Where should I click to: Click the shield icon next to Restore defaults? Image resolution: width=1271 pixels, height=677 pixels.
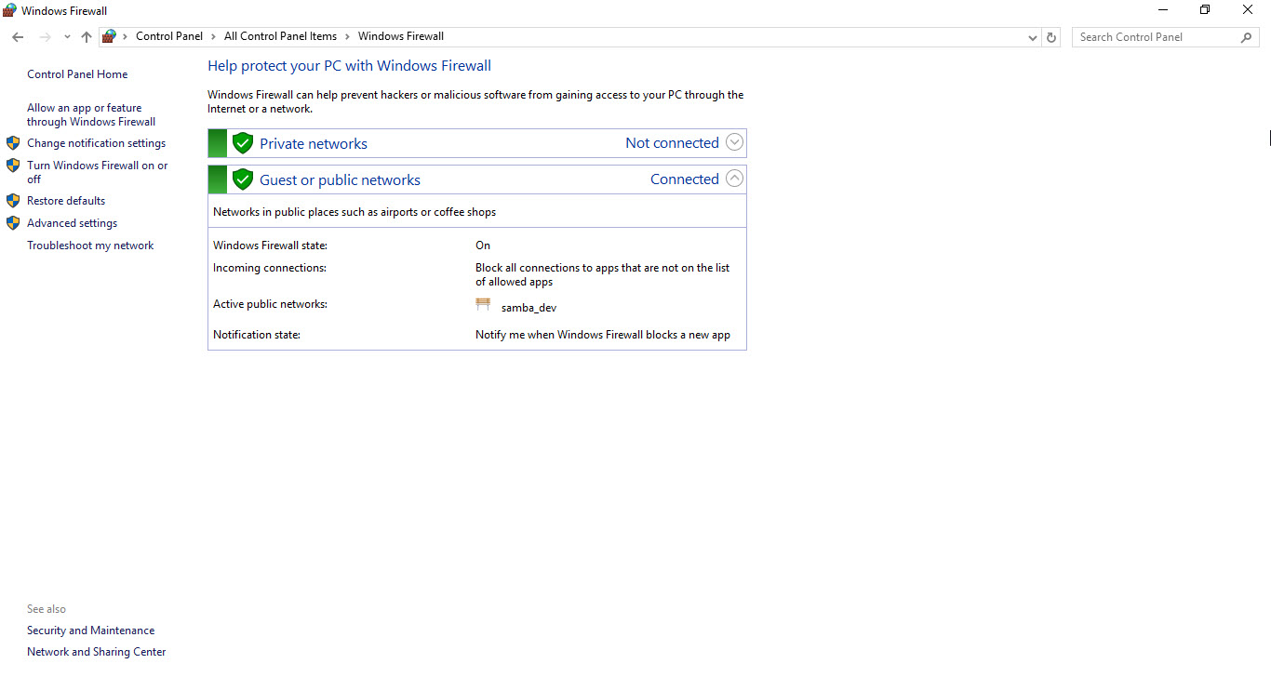pos(13,200)
